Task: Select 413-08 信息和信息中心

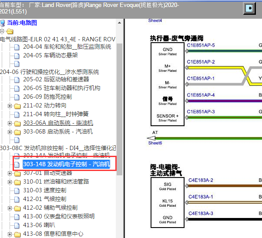Action: click(53, 234)
